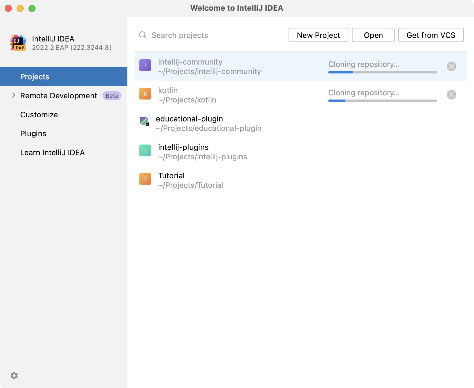
Task: Expand the Remote Development section
Action: point(13,95)
